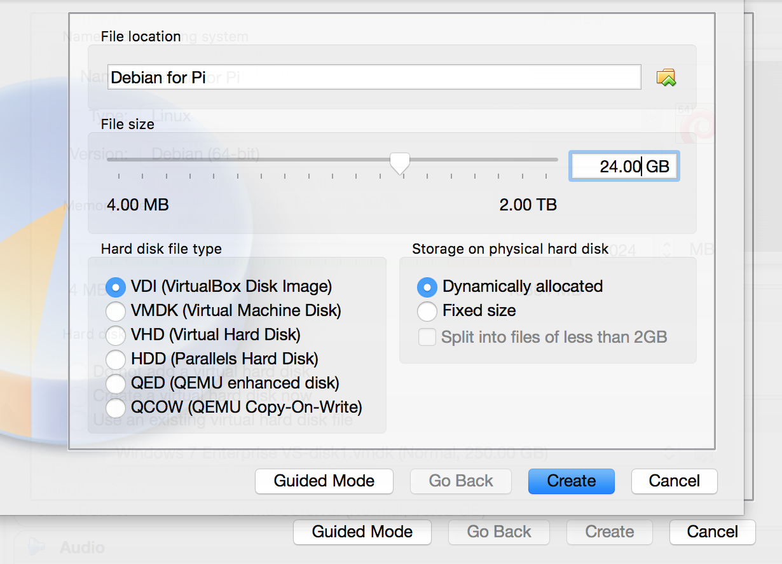Click the 24.00 GB file size field
Screen dimensions: 782x564
point(623,166)
